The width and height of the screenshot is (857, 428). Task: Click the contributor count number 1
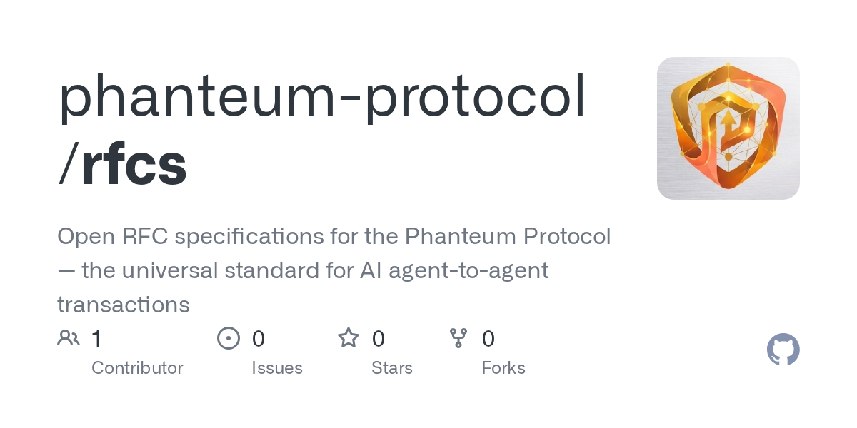(x=97, y=339)
